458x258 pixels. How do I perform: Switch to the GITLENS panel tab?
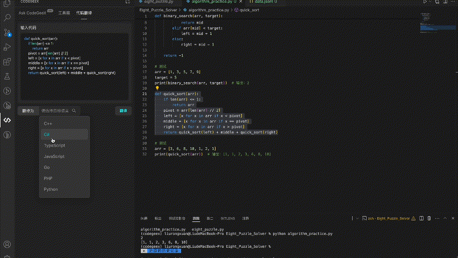[x=227, y=218]
